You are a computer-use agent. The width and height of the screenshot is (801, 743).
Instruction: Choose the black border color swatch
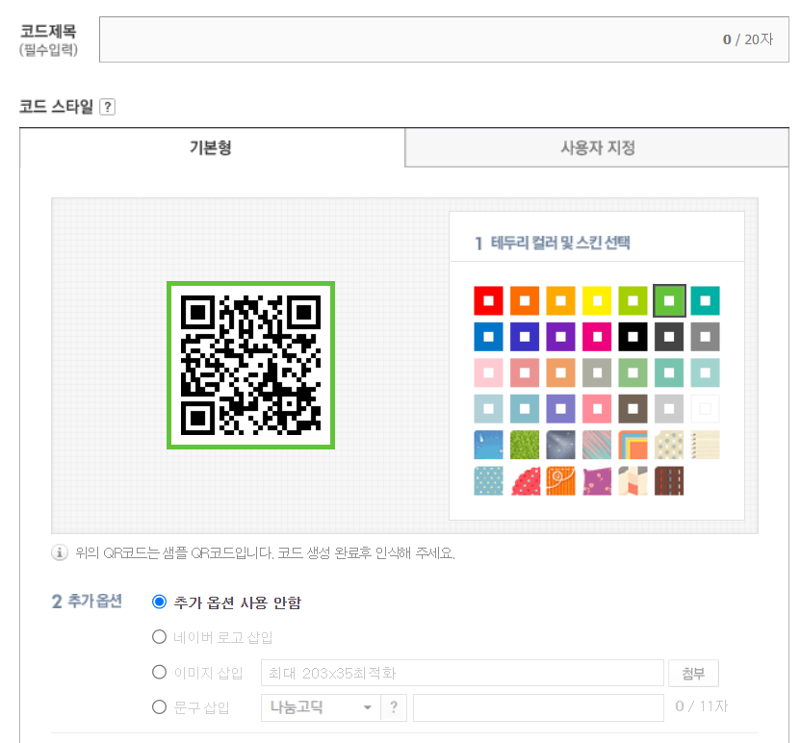pyautogui.click(x=633, y=337)
